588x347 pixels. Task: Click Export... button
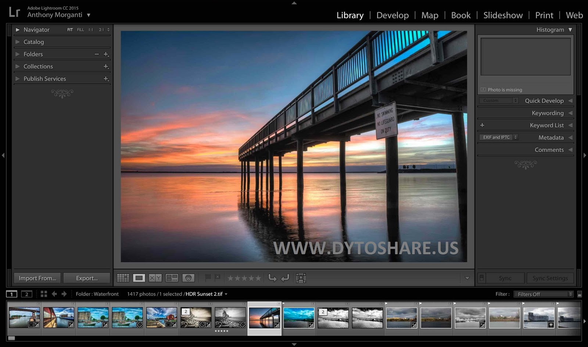click(87, 278)
